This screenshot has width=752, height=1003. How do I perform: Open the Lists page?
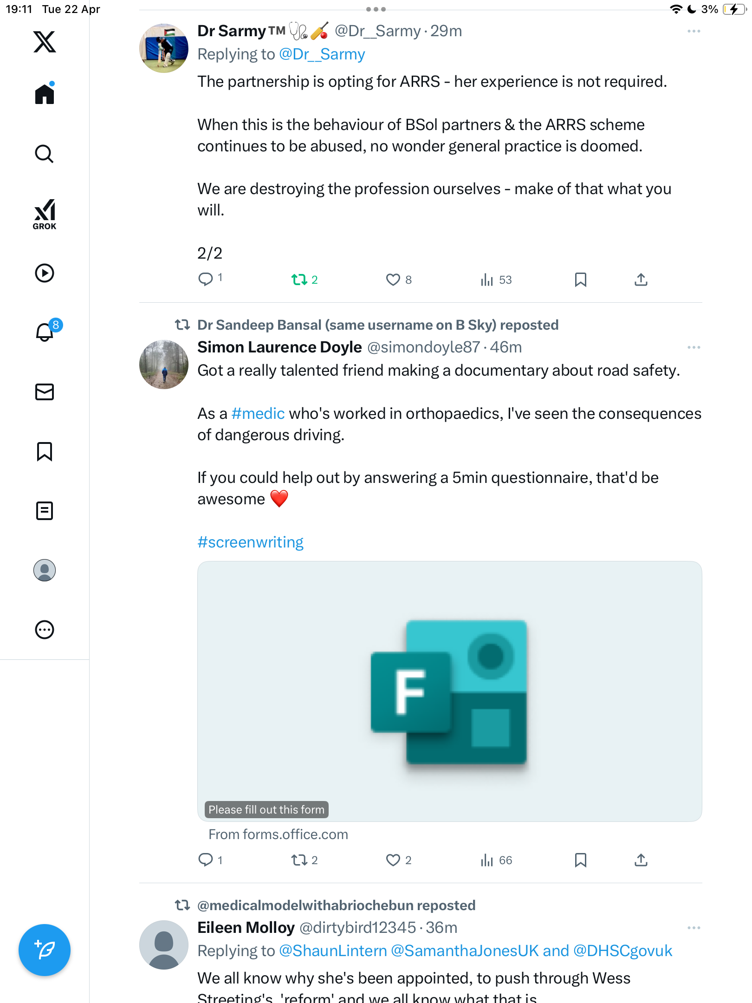45,511
